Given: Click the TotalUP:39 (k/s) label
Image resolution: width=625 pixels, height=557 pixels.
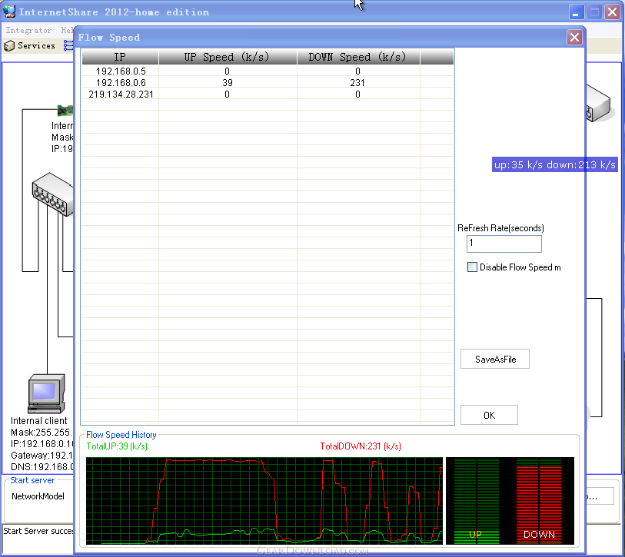Looking at the screenshot, I should (117, 446).
